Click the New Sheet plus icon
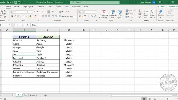The height and width of the screenshot is (100, 178). click(46, 95)
